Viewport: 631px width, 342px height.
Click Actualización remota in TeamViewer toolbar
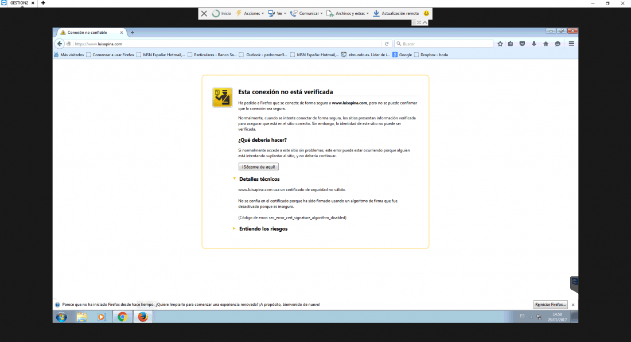pyautogui.click(x=396, y=14)
